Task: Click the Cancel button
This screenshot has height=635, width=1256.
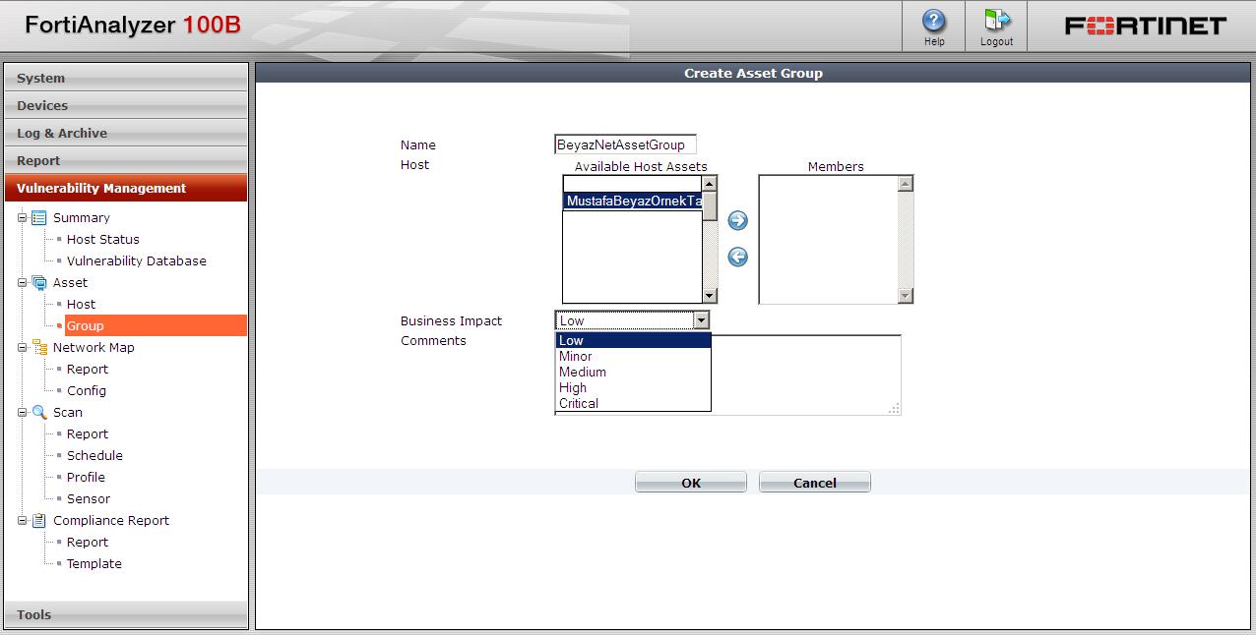Action: point(815,483)
